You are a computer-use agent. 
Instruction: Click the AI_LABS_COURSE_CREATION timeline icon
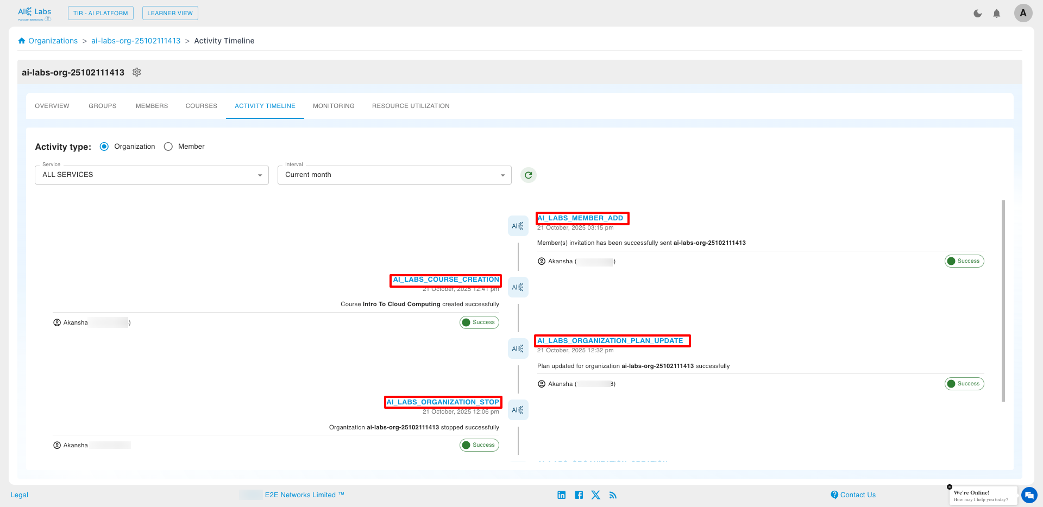518,287
